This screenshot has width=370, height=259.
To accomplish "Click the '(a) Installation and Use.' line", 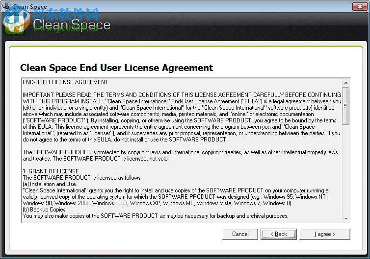I will click(x=50, y=184).
